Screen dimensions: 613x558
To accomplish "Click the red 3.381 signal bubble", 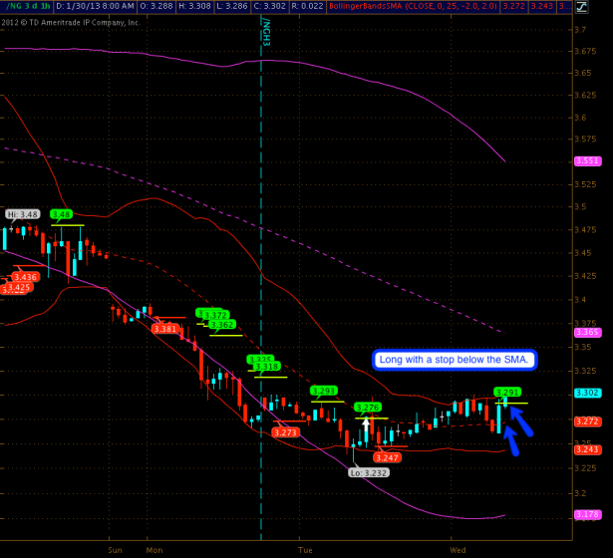I will point(165,329).
